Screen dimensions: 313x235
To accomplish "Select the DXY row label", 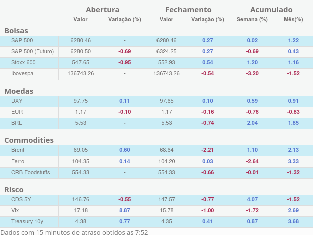I will pyautogui.click(x=17, y=101).
